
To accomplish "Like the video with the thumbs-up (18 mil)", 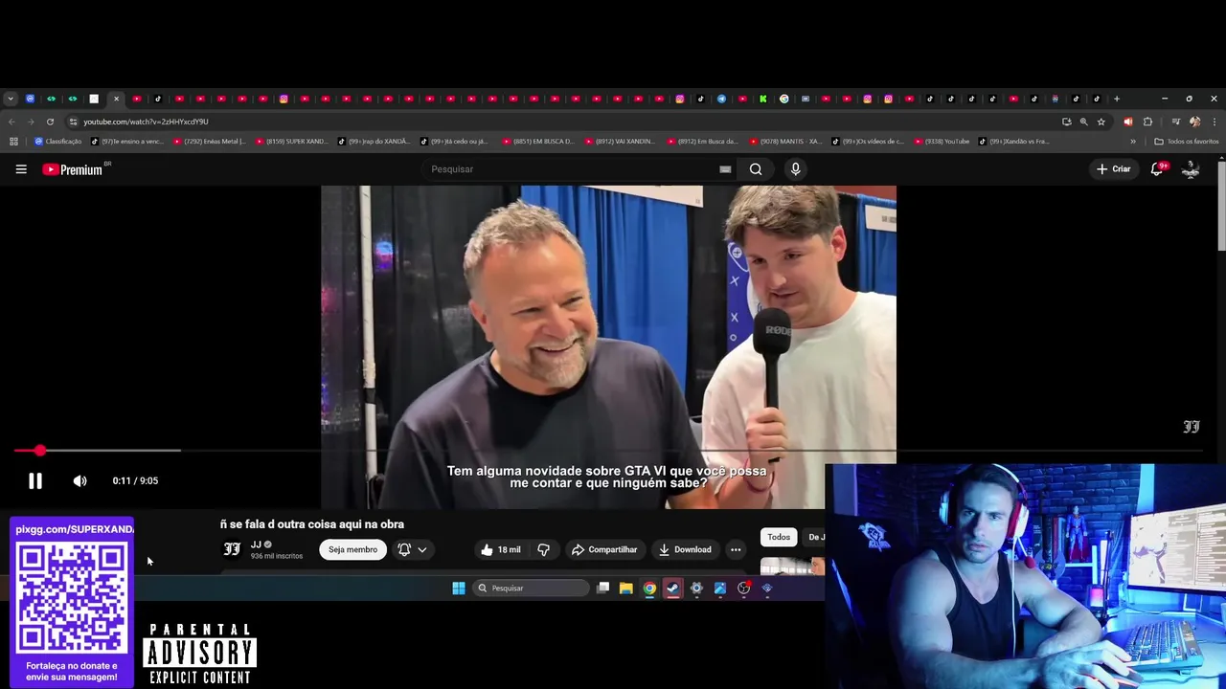I will pos(501,549).
